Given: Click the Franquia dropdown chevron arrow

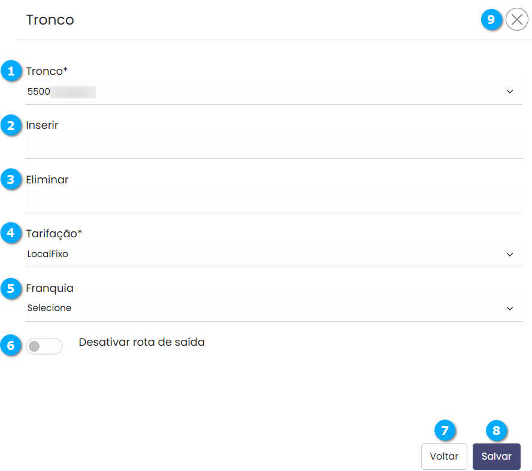Looking at the screenshot, I should click(x=510, y=309).
